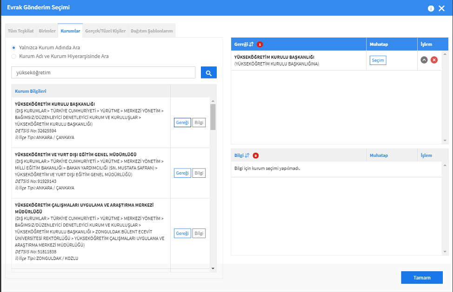Switch to Dağıtım Şablonlarım tab
The width and height of the screenshot is (453, 292).
pos(152,31)
